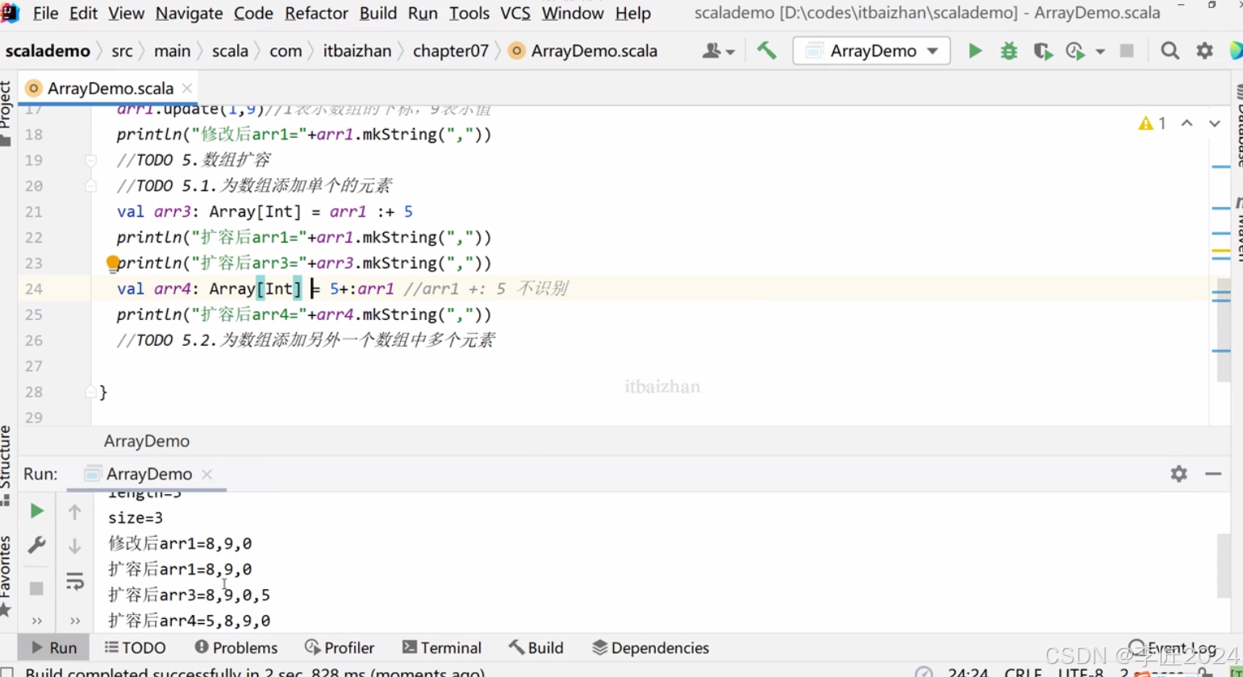Open the View menu
The width and height of the screenshot is (1243, 677).
click(x=126, y=13)
